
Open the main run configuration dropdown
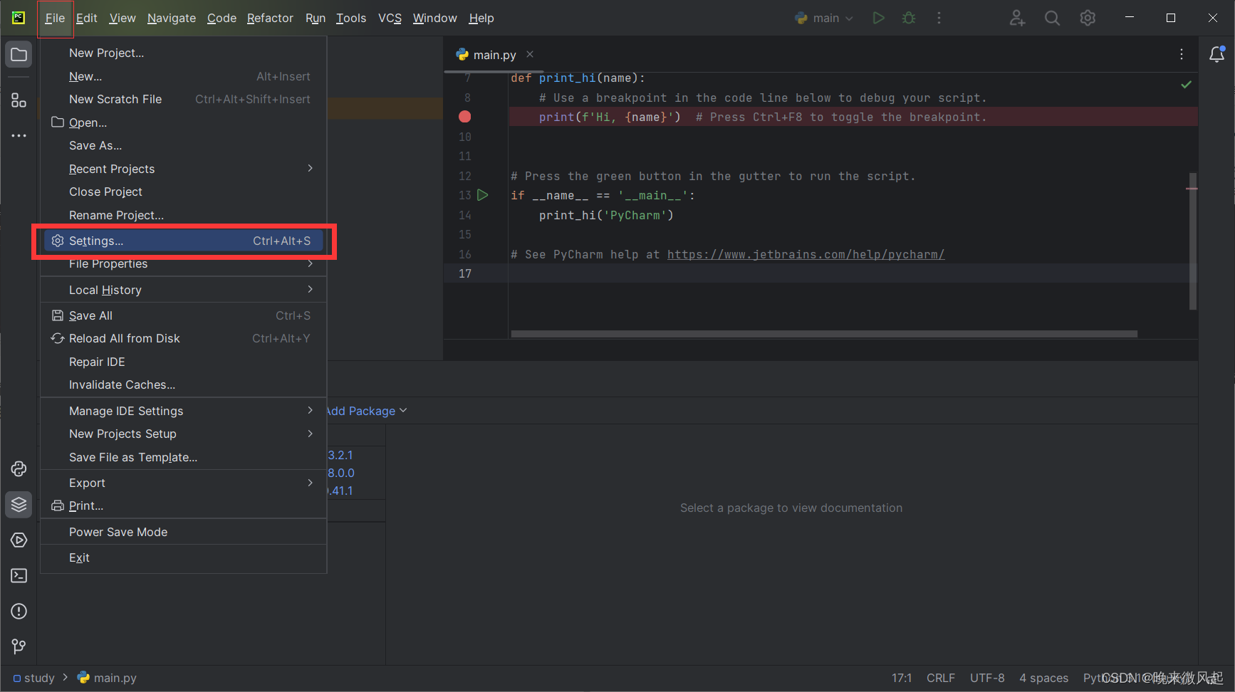pos(823,18)
